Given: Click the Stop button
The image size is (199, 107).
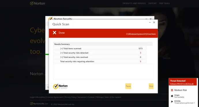Looking at the screenshot, I should click(151, 86).
